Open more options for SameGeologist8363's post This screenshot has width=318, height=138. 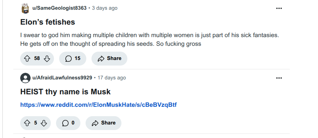279,8
